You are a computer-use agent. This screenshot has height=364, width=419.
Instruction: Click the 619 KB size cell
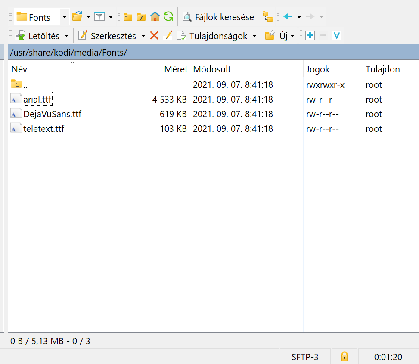tap(173, 114)
